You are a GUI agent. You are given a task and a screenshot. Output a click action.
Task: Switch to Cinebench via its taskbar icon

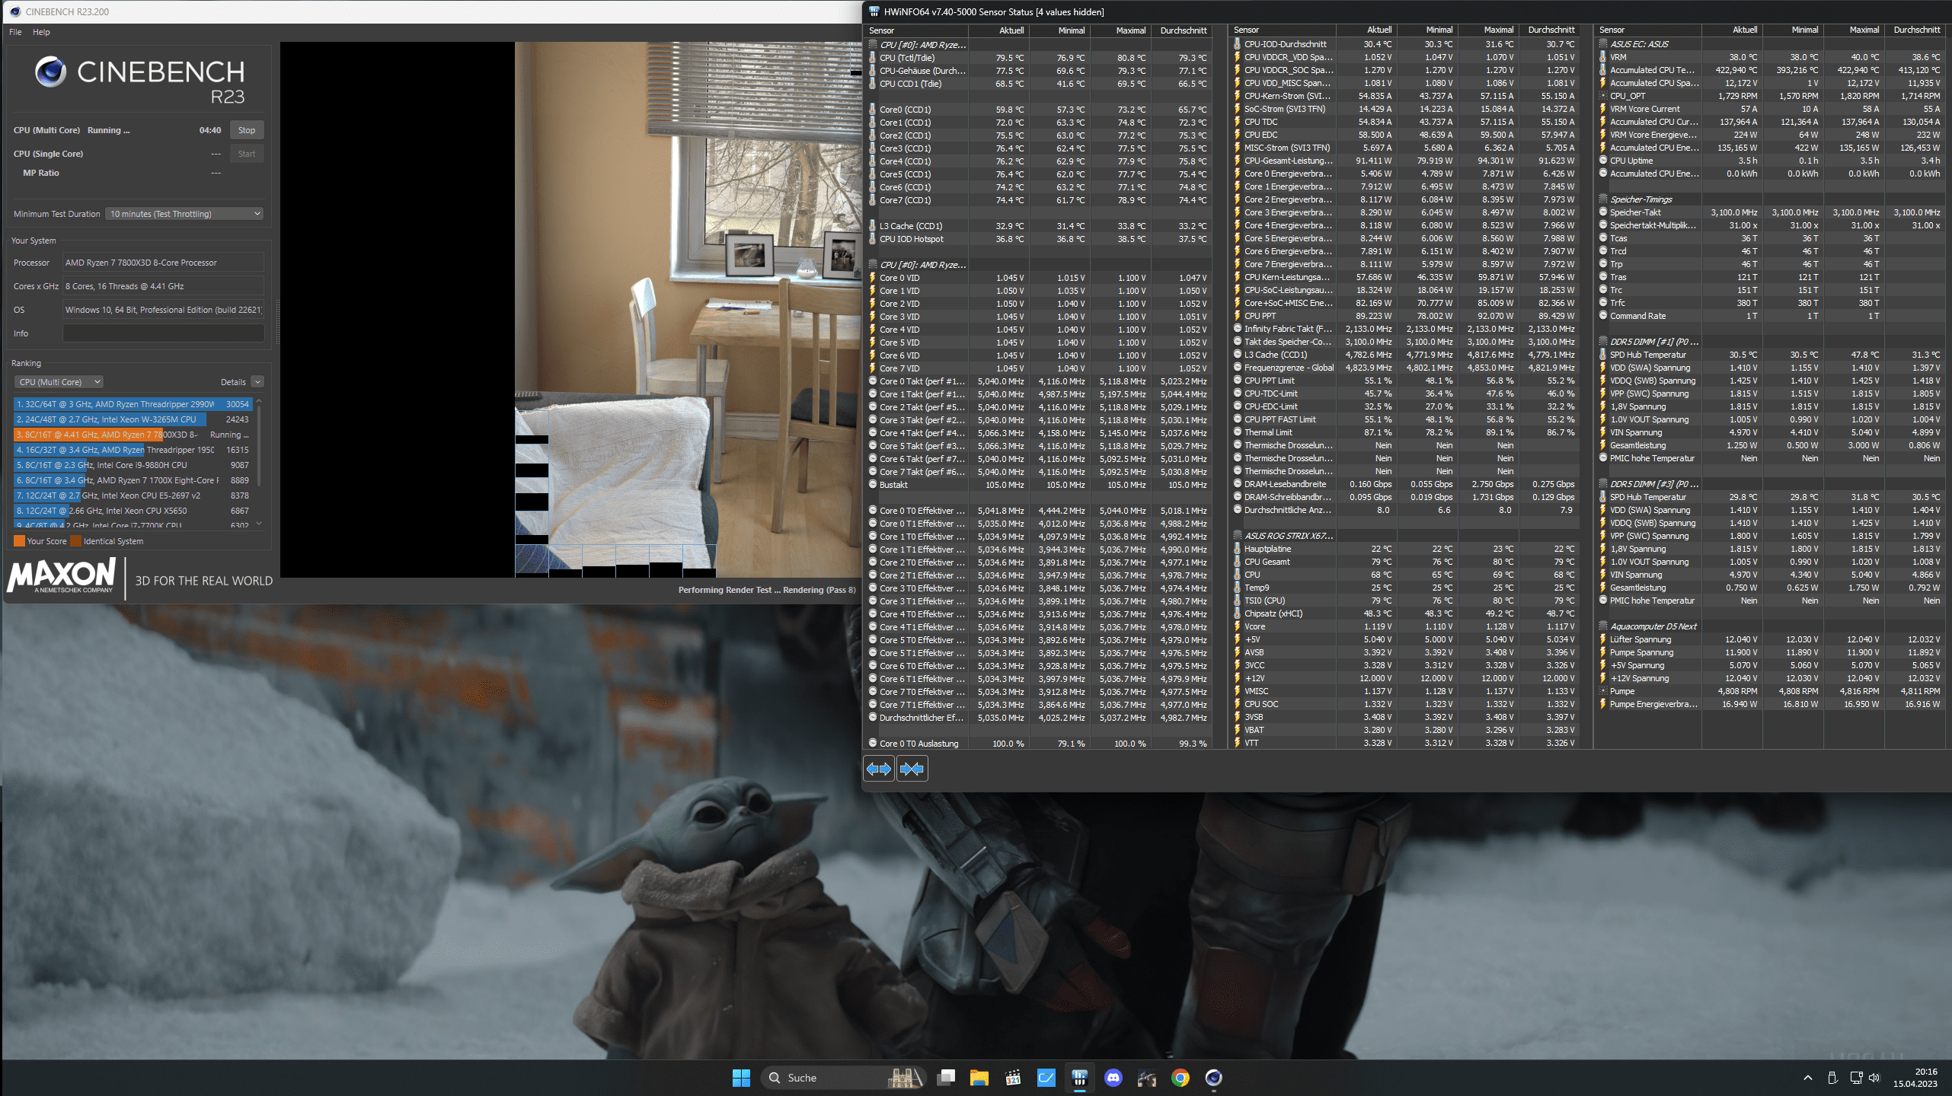1214,1078
